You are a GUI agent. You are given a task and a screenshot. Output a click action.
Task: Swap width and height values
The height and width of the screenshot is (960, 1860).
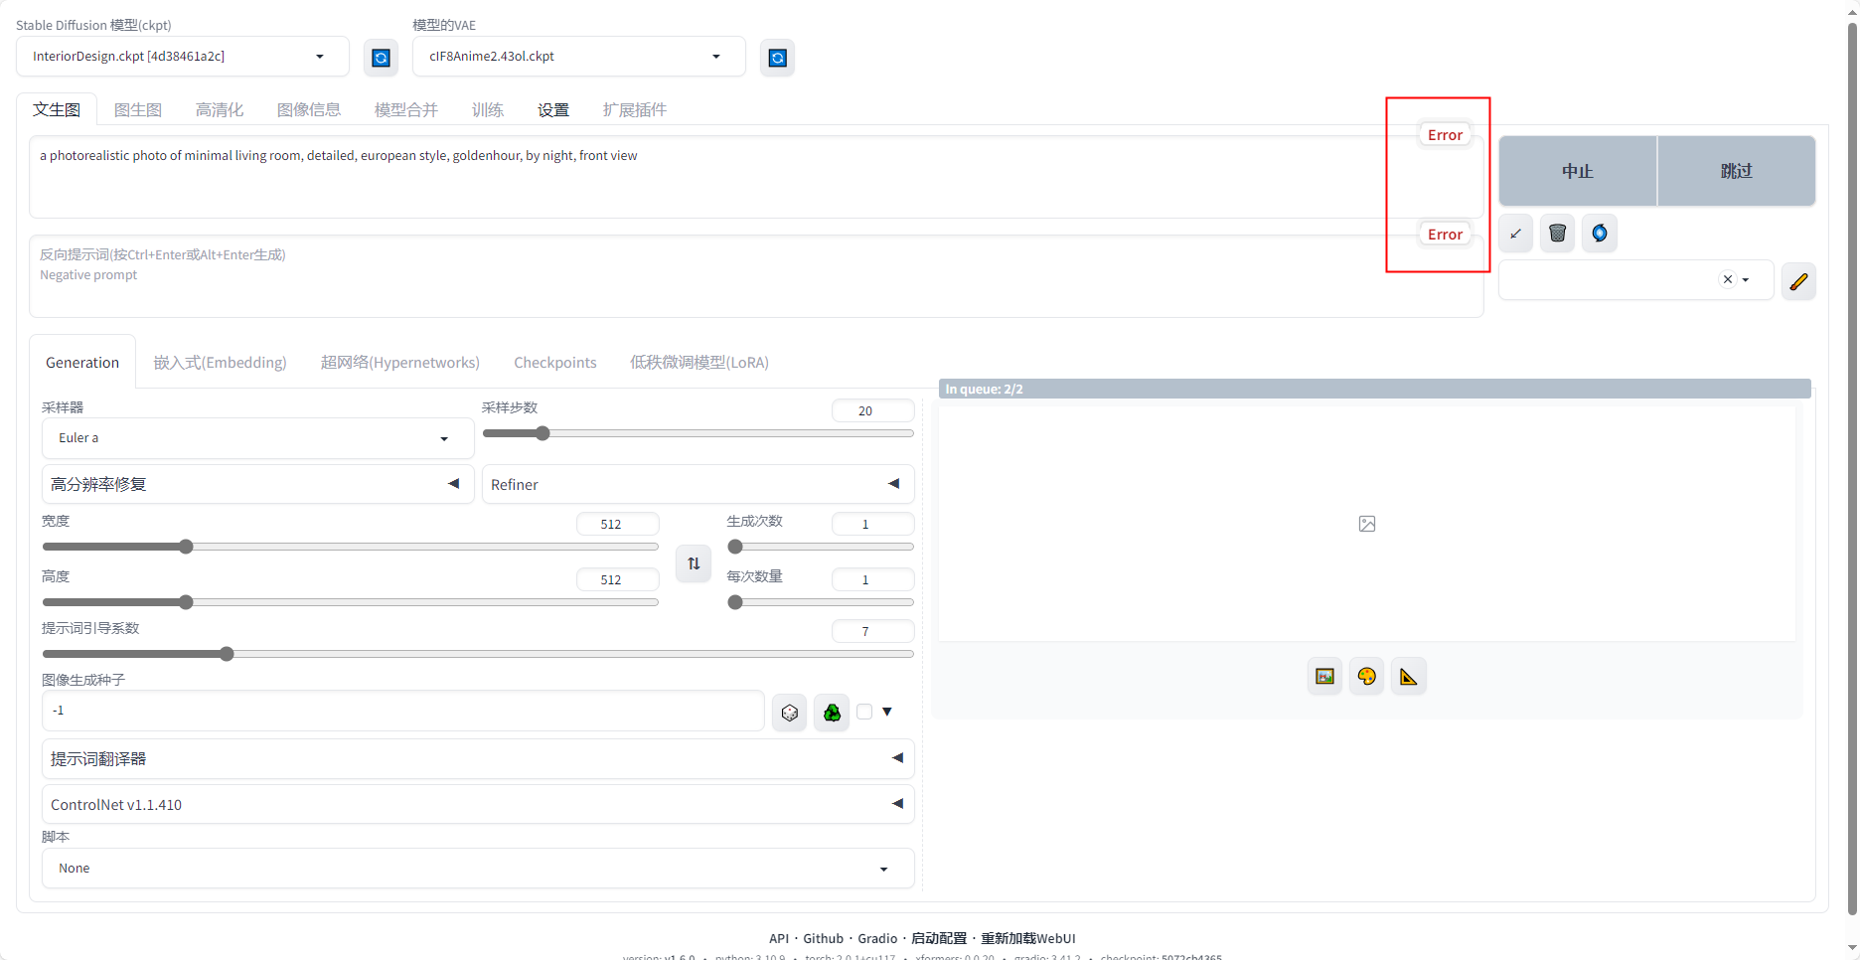pyautogui.click(x=694, y=563)
